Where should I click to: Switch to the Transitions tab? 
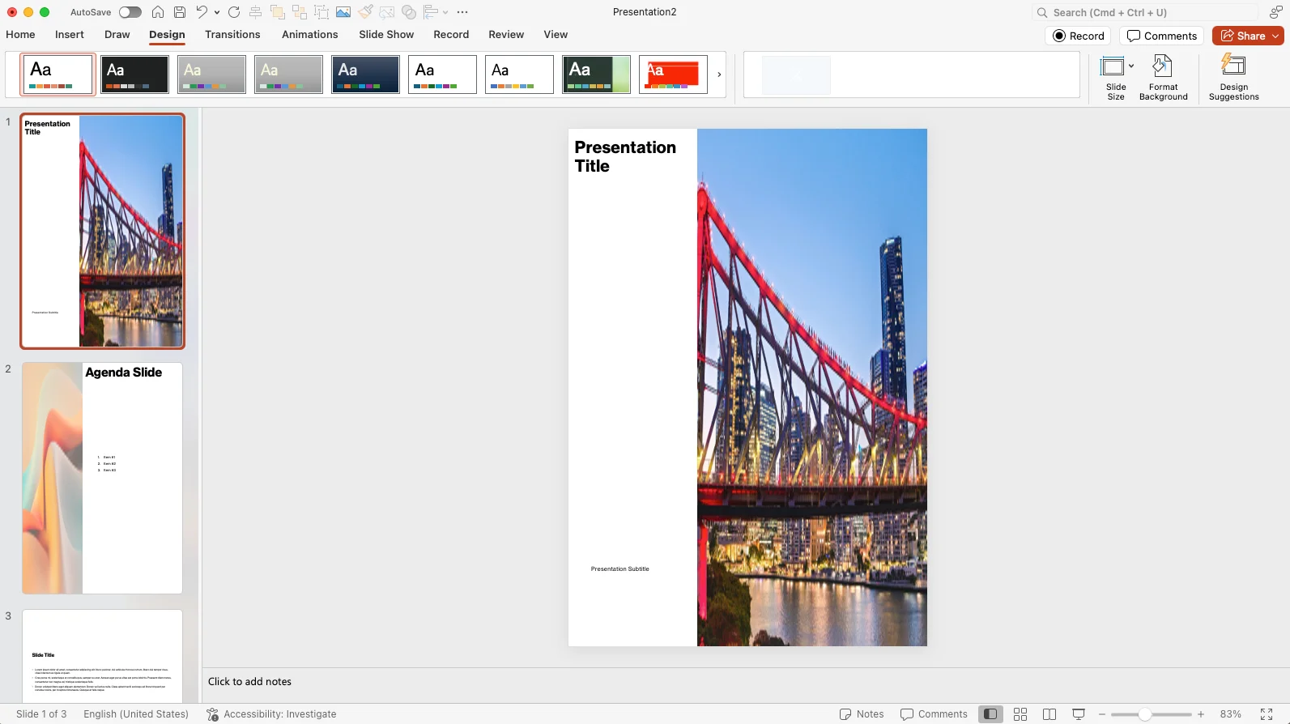click(x=232, y=35)
